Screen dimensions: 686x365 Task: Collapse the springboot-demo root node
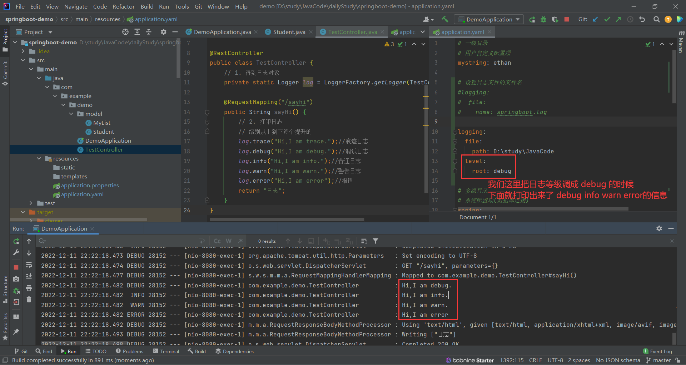(x=15, y=42)
